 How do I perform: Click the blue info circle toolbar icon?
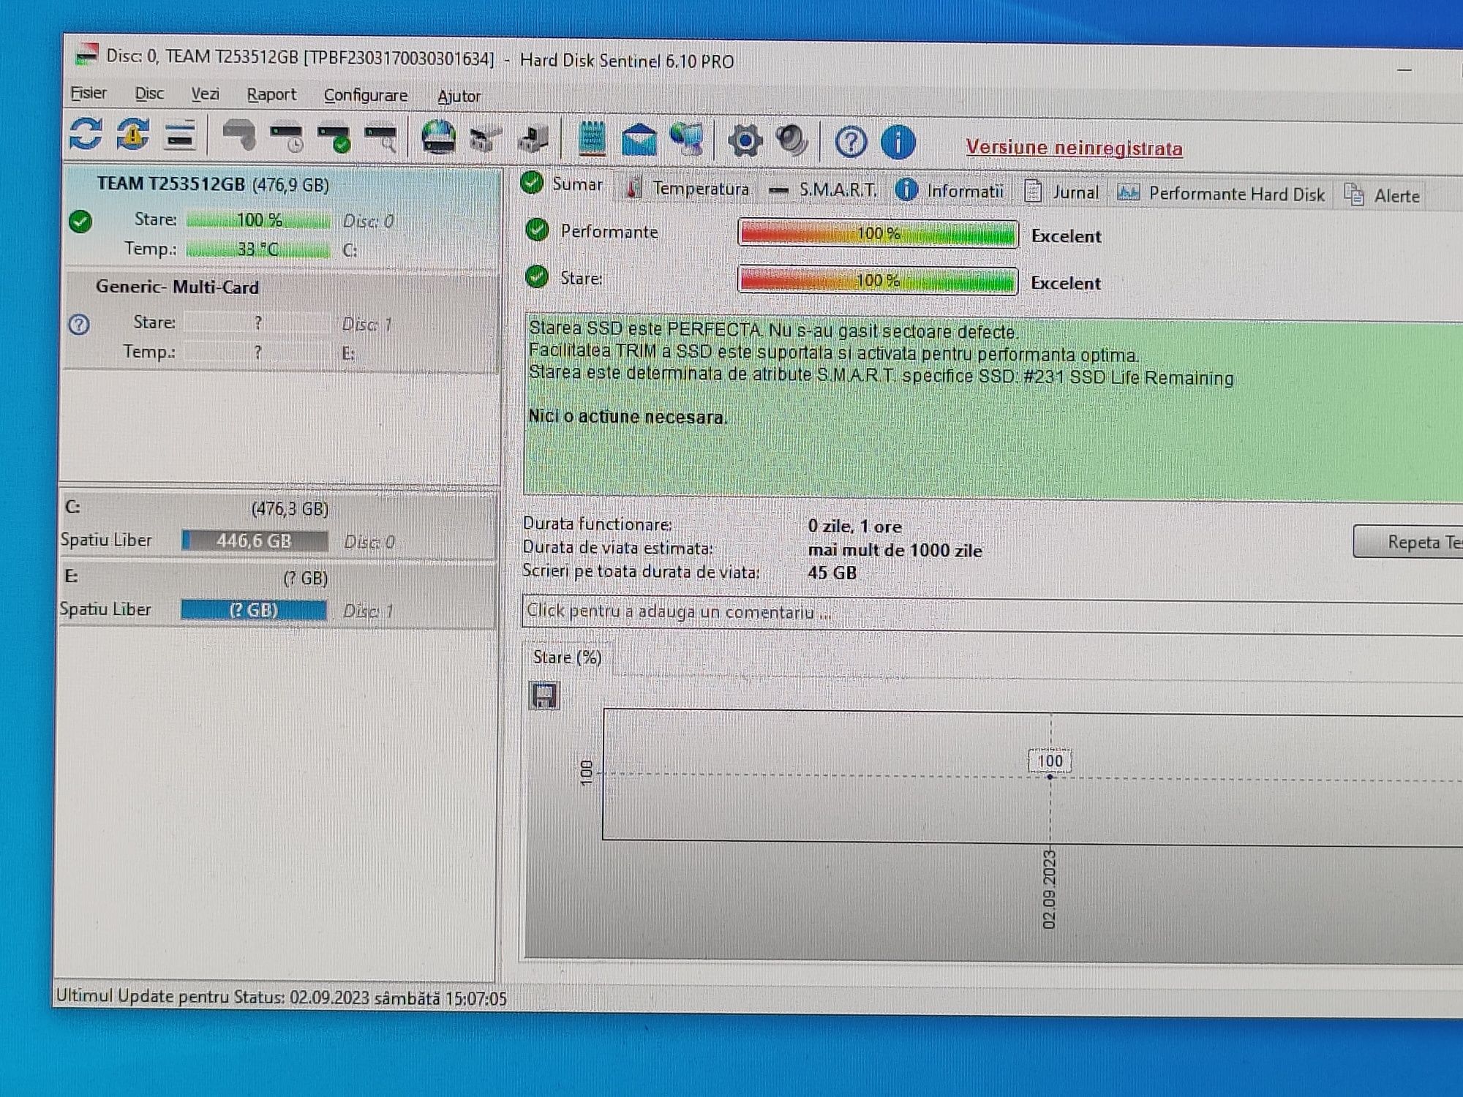898,142
